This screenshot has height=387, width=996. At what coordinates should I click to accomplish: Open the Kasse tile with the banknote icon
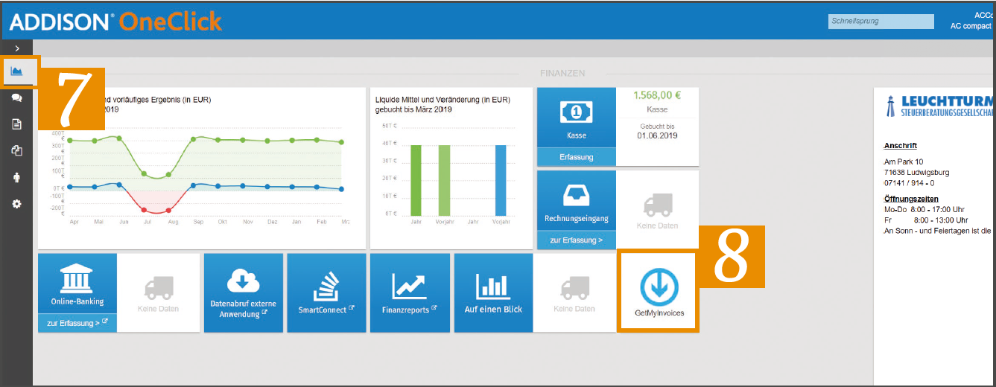(577, 118)
